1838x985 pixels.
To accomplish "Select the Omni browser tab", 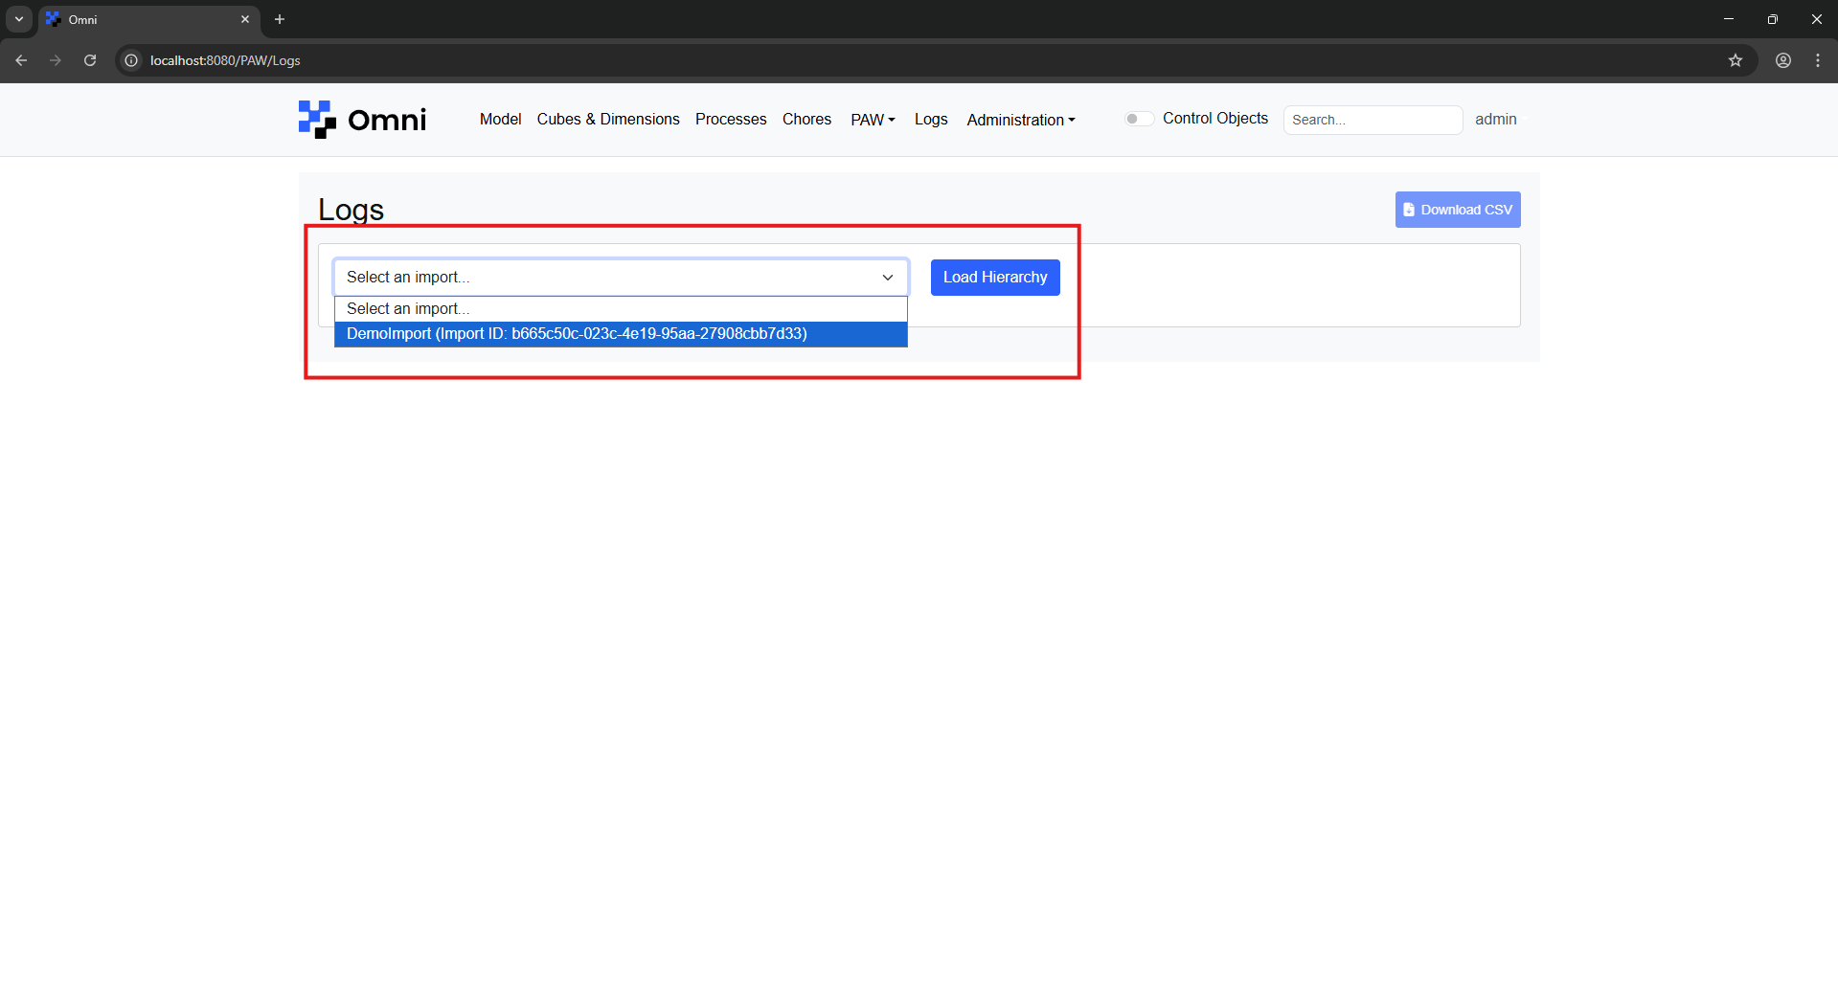I will tap(148, 19).
